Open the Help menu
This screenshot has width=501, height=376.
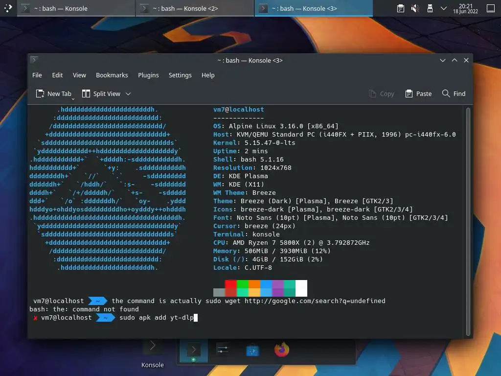pyautogui.click(x=208, y=75)
